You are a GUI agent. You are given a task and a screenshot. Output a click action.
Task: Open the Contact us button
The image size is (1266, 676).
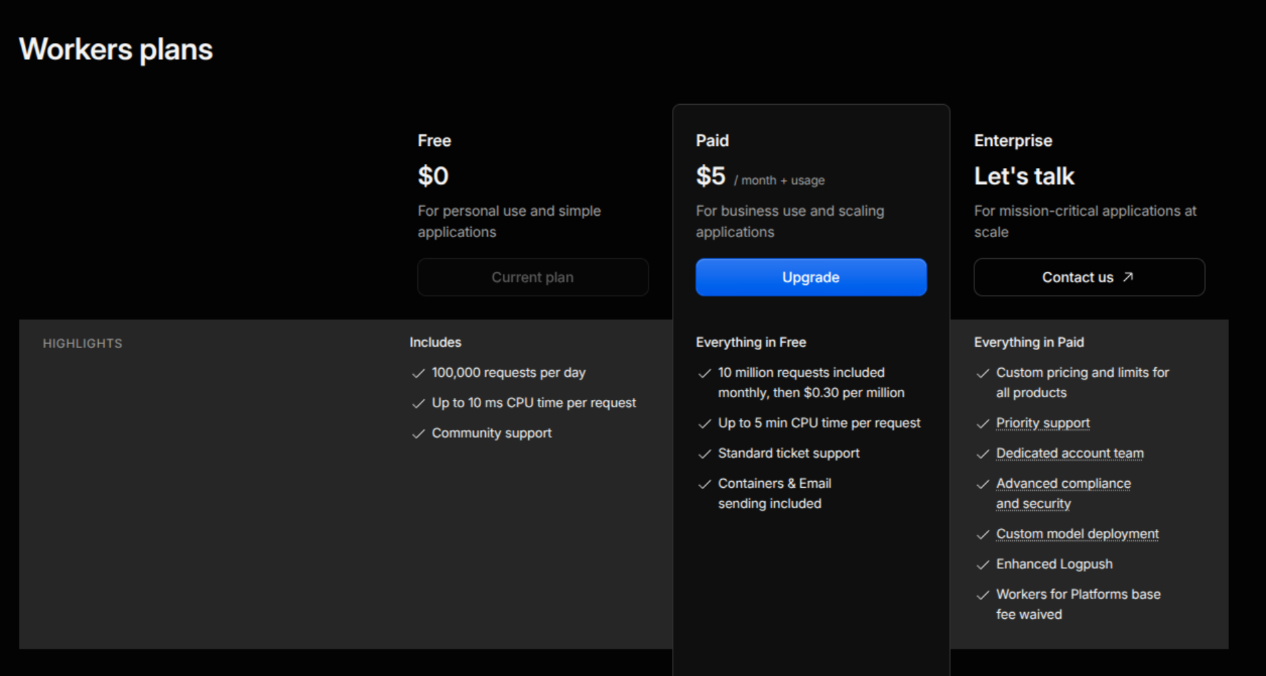[x=1089, y=278]
